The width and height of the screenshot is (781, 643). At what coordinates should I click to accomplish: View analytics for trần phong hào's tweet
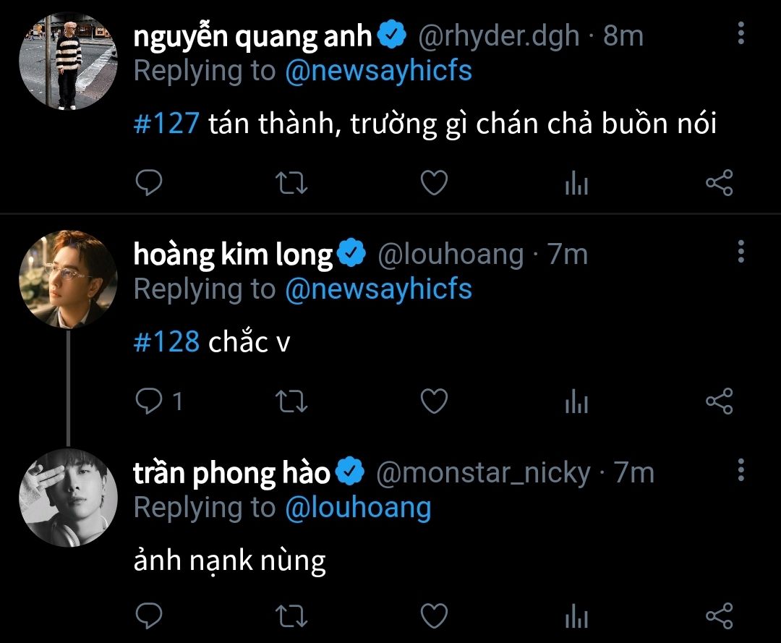(577, 616)
